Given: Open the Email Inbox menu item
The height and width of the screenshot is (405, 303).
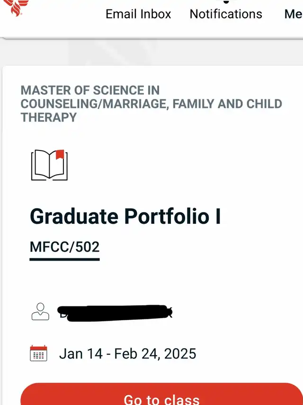Looking at the screenshot, I should (138, 14).
